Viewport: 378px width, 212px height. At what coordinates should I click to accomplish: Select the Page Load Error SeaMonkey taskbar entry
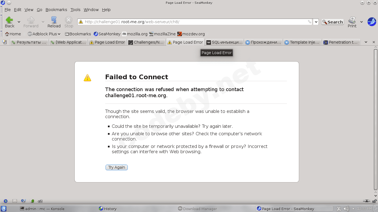pos(294,209)
